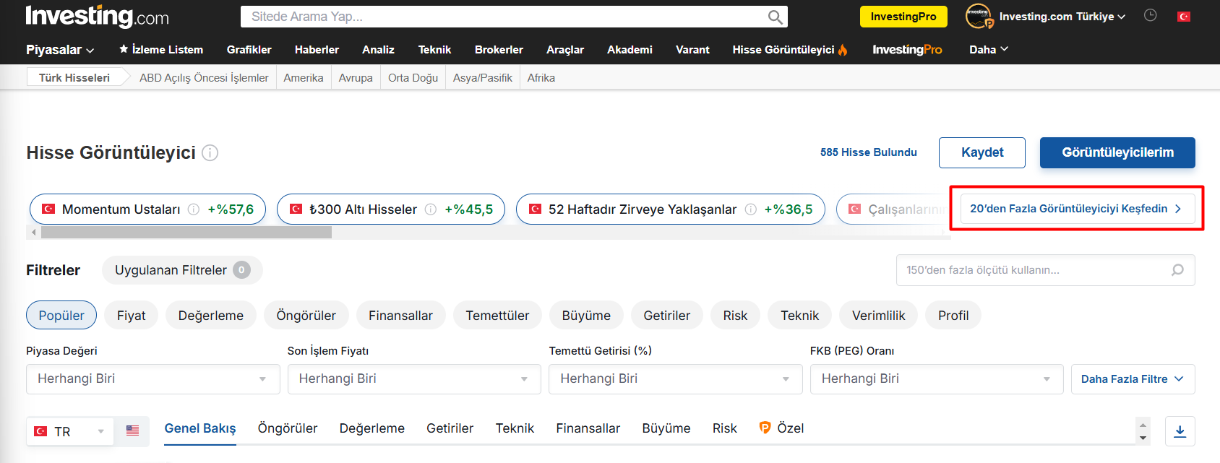The height and width of the screenshot is (463, 1220).
Task: Click the download icon button
Action: (x=1180, y=431)
